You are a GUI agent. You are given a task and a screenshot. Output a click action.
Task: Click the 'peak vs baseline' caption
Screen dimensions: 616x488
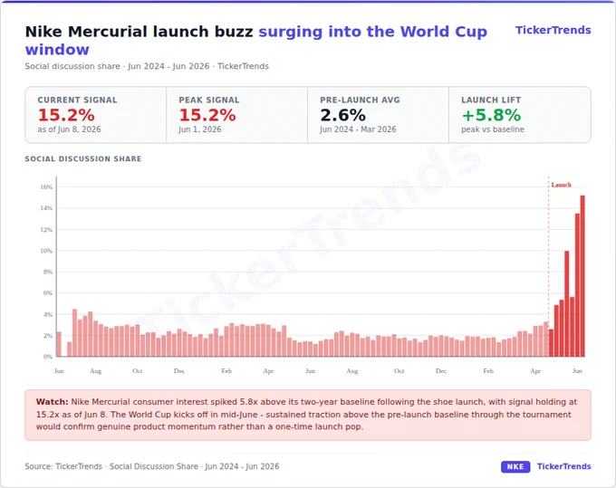(493, 129)
